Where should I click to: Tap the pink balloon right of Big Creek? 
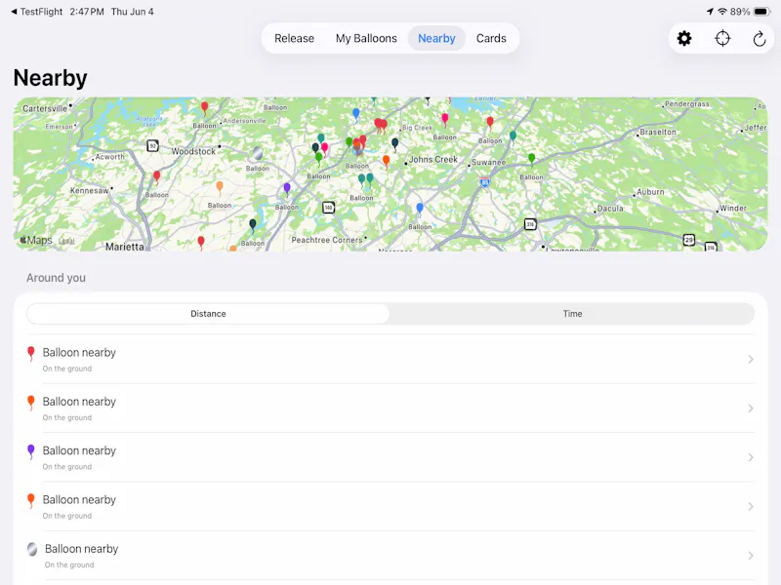[445, 119]
